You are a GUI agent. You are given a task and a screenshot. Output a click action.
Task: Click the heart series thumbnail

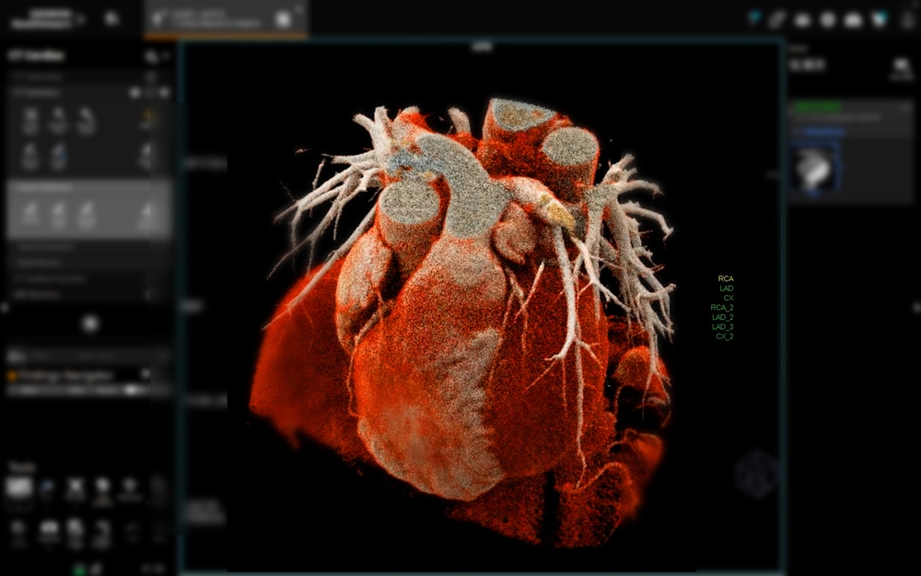point(814,169)
